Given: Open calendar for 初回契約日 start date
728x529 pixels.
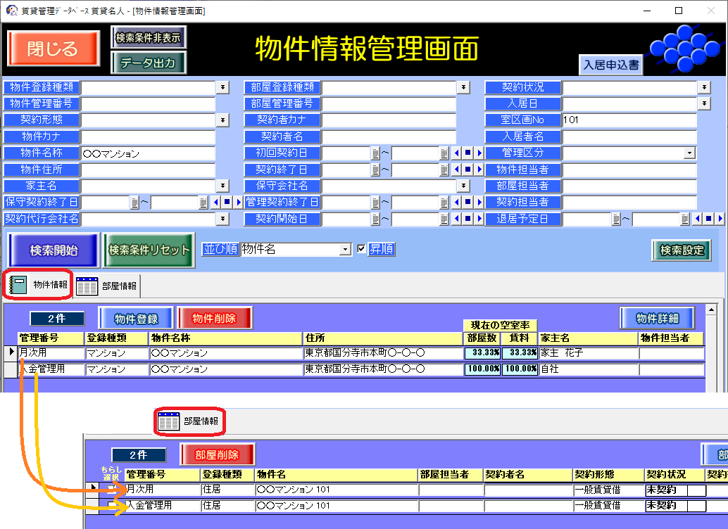Looking at the screenshot, I should point(375,153).
